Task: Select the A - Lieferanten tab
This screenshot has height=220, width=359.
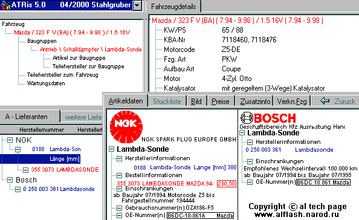Action: 27,117
